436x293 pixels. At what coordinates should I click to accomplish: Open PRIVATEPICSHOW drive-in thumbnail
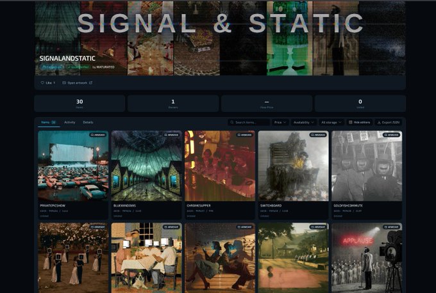pyautogui.click(x=73, y=166)
